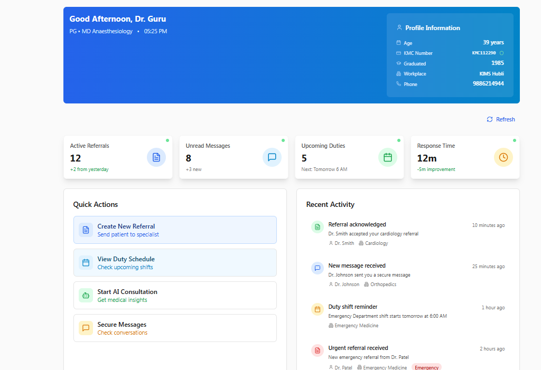The image size is (541, 370).
Task: Open View Duty Schedule quick action
Action: coord(175,263)
